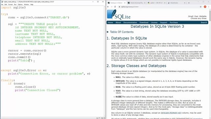Click heading '1. Datatypes In SQLite'
Screen dimensions: 211x119
pos(127,38)
